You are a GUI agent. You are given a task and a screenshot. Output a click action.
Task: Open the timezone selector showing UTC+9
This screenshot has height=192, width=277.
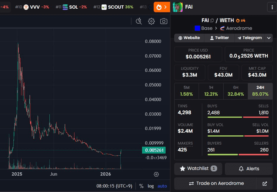[x=114, y=186]
